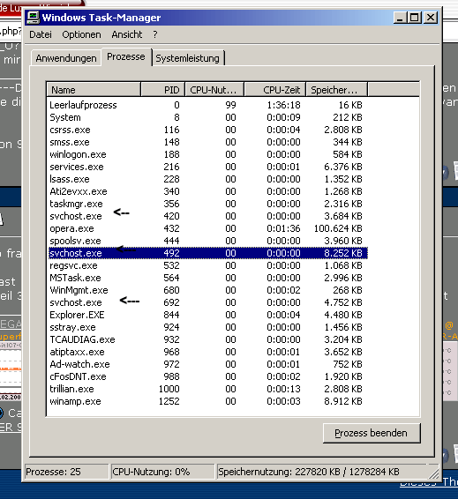Minimize the Task-Manager window
458x499 pixels.
point(400,17)
